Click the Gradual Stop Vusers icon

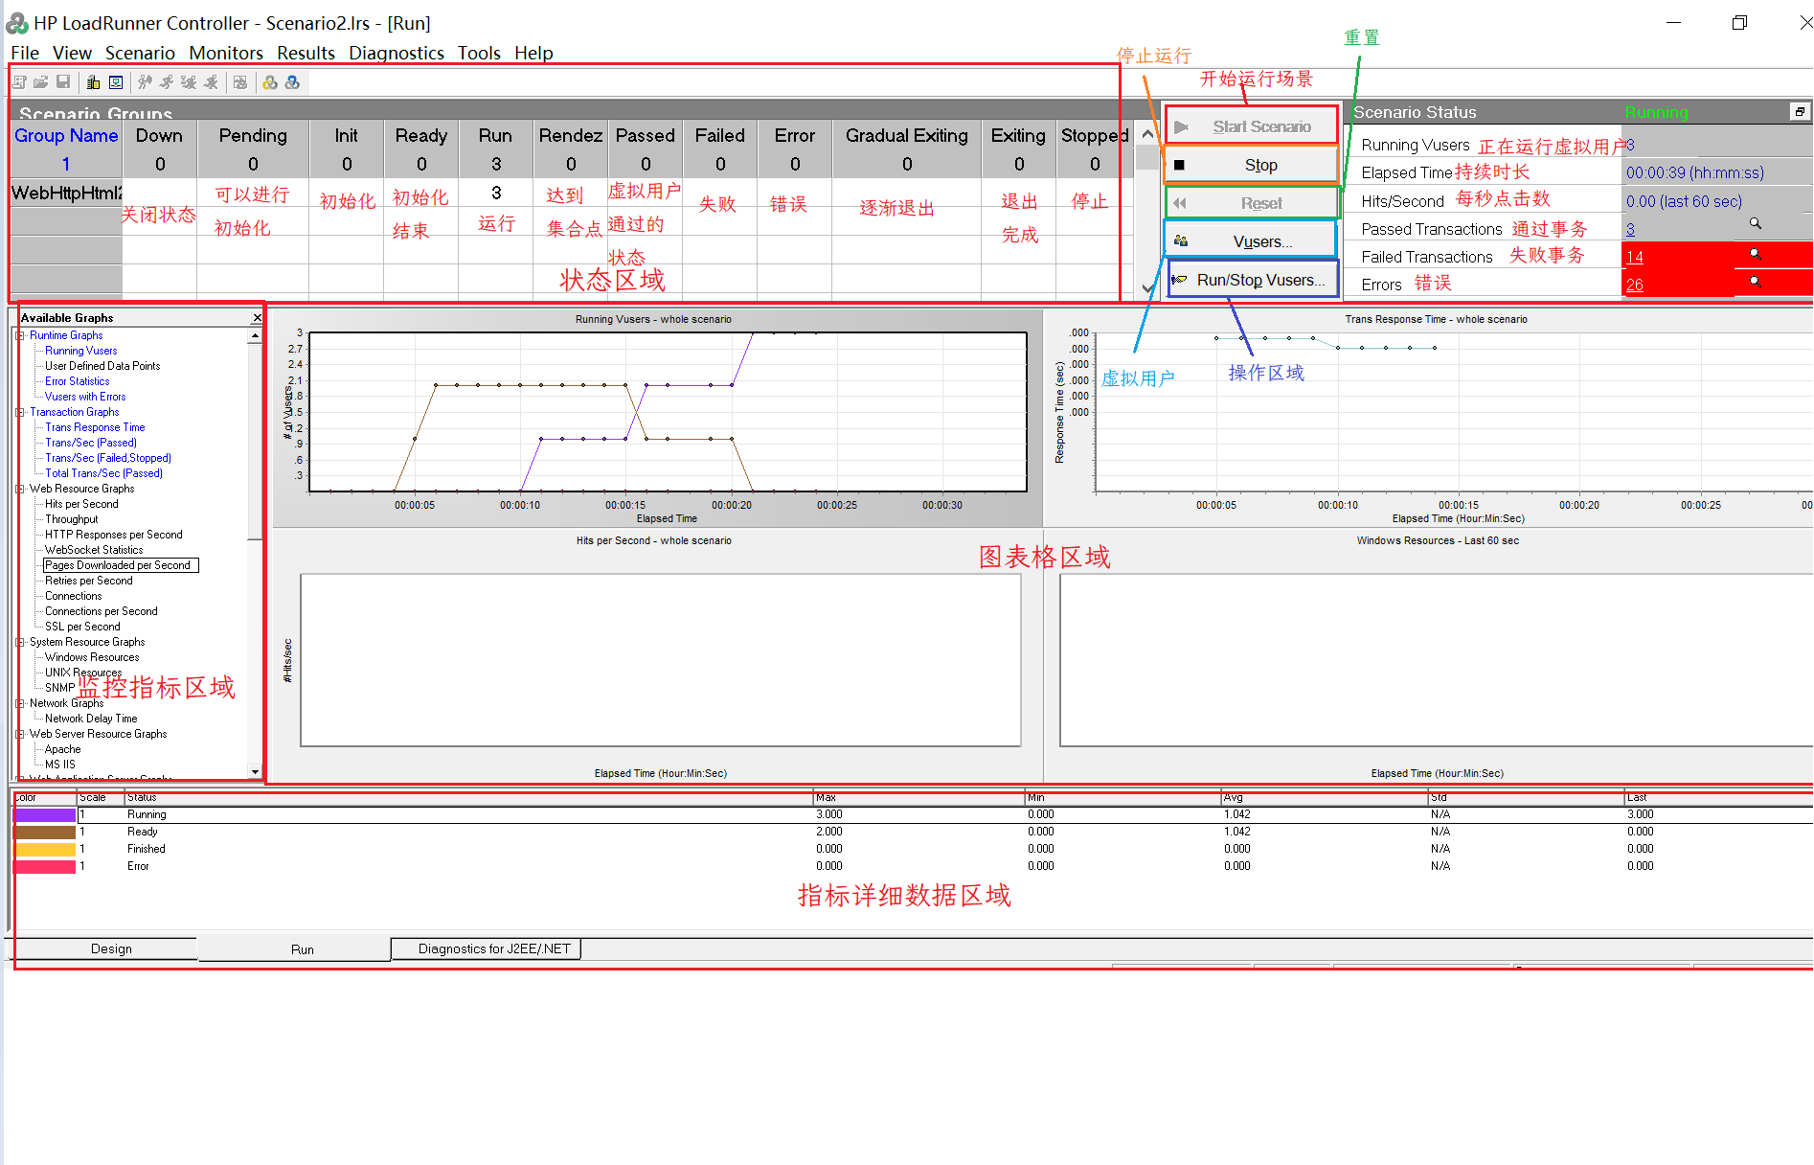click(189, 82)
